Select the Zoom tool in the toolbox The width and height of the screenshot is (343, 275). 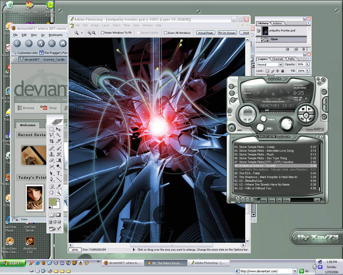58,192
